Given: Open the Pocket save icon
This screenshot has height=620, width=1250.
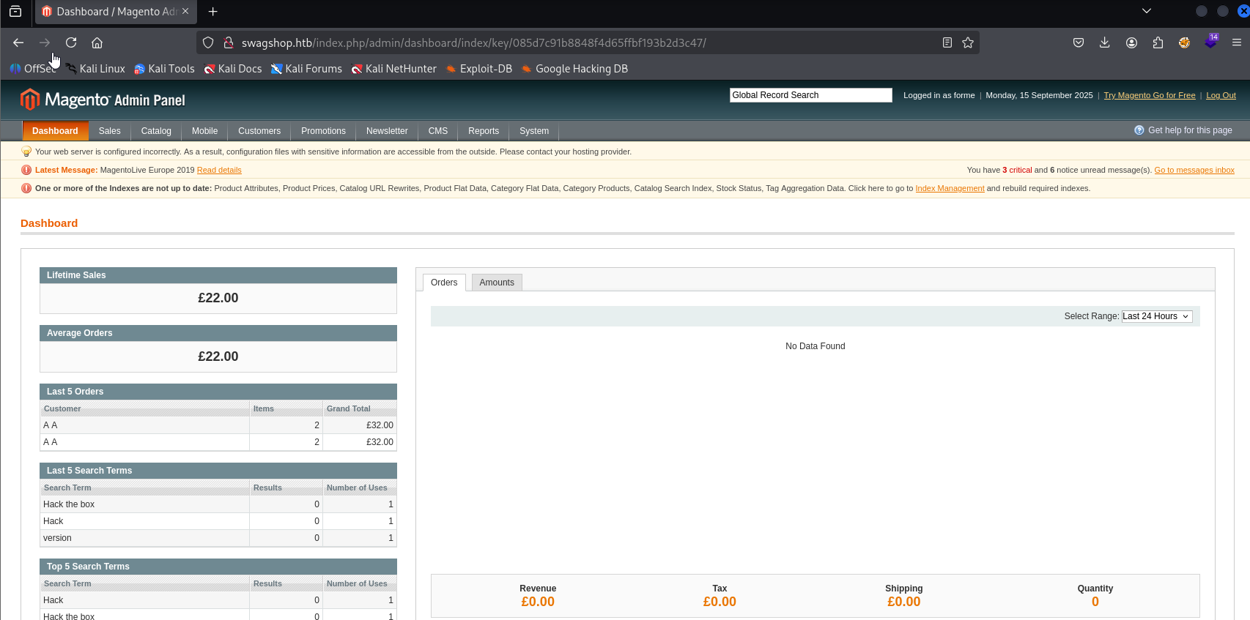Looking at the screenshot, I should [1079, 42].
